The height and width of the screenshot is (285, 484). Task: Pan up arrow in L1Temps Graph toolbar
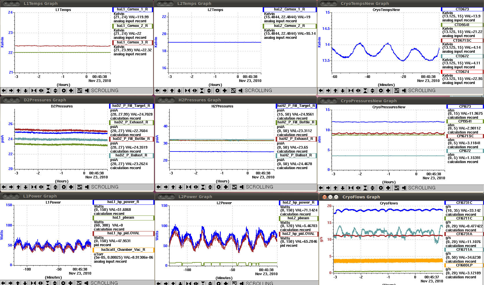tap(18, 91)
